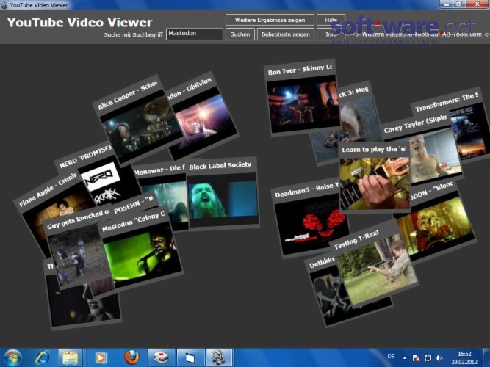Click the YouTube Video Viewer title bar icon

point(4,4)
